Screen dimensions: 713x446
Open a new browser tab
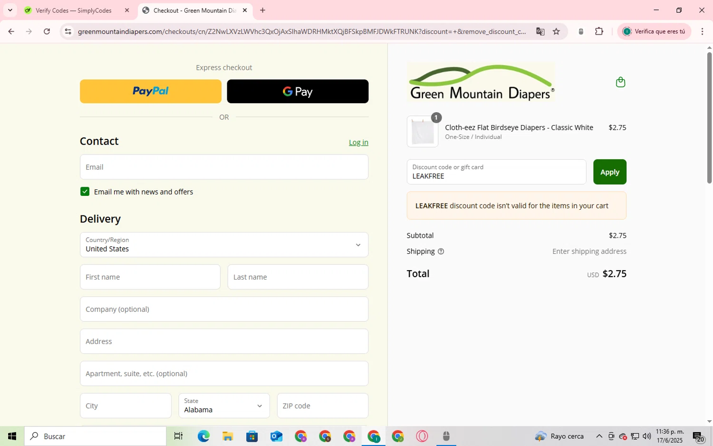coord(262,10)
